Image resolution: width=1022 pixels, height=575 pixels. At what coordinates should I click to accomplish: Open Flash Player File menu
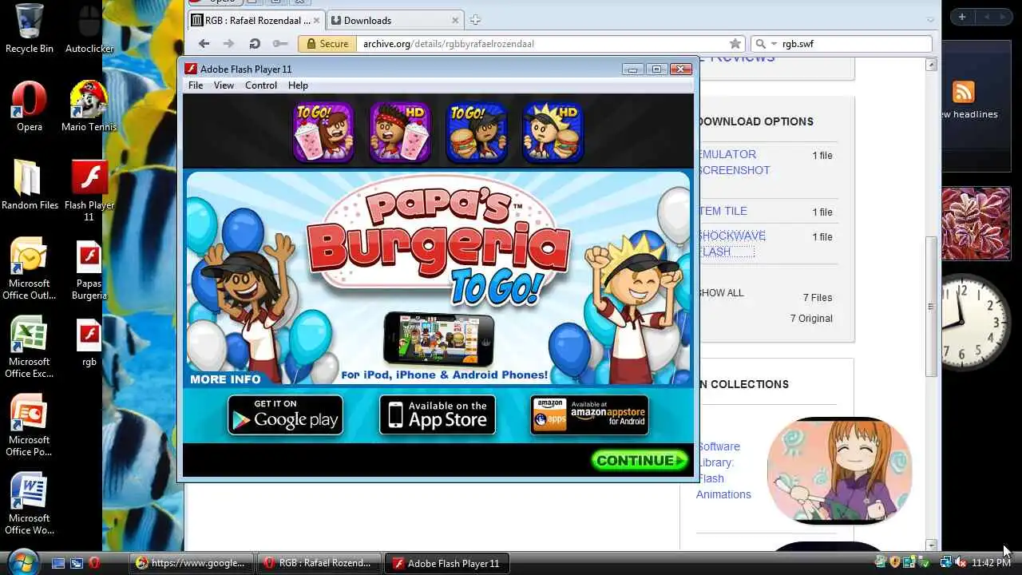[196, 85]
